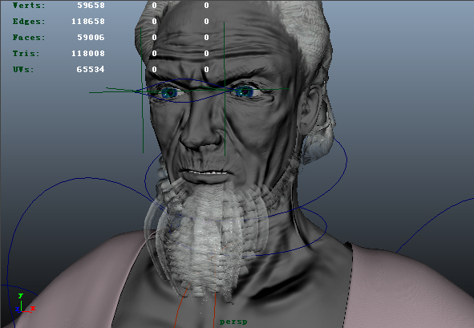Select the character's left blue eye iris
The height and width of the screenshot is (328, 474).
[245, 91]
